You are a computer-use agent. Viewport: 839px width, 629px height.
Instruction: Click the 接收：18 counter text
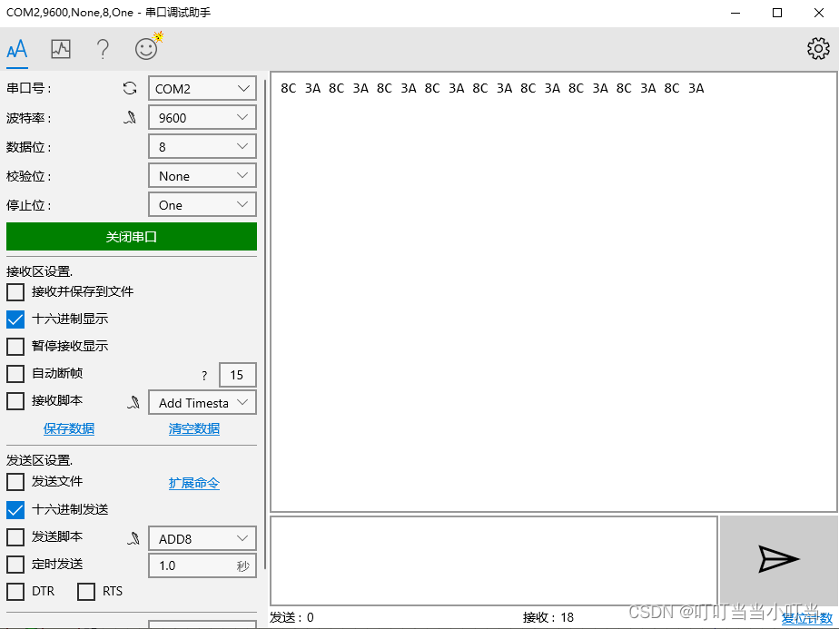pos(548,618)
